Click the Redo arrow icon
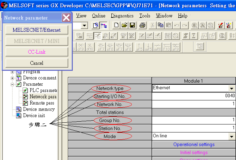236x160 pixels. click(184, 25)
